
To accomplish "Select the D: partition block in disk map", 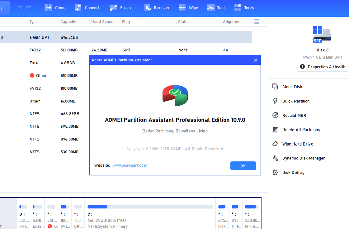I will [24, 214].
